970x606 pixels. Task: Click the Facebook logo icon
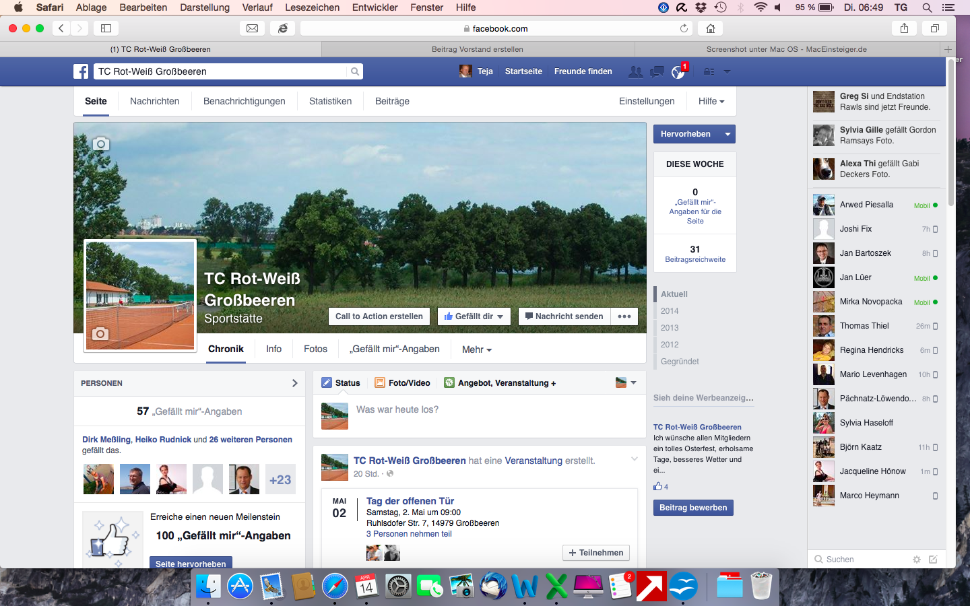(81, 71)
